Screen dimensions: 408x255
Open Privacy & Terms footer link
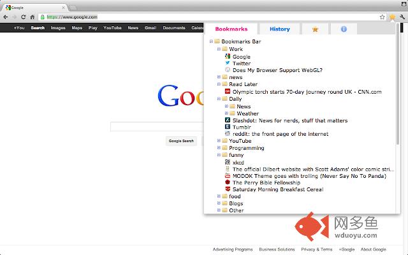point(317,249)
